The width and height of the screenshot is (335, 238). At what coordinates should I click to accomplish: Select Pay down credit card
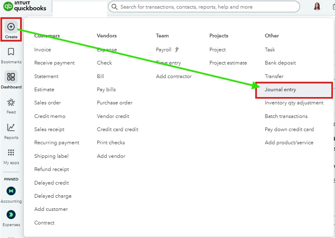[289, 129]
